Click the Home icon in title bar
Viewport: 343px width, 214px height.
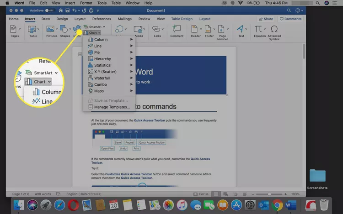[61, 10]
